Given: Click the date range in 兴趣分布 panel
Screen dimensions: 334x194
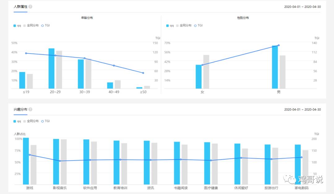Looking at the screenshot, I should (x=302, y=110).
